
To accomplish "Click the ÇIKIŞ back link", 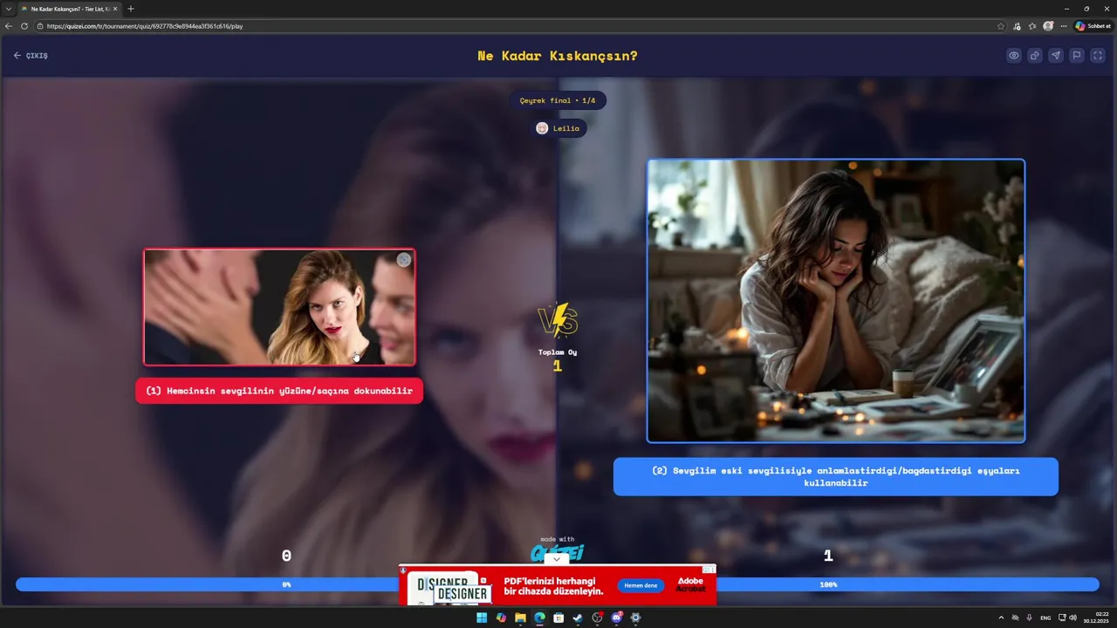I will click(x=31, y=56).
